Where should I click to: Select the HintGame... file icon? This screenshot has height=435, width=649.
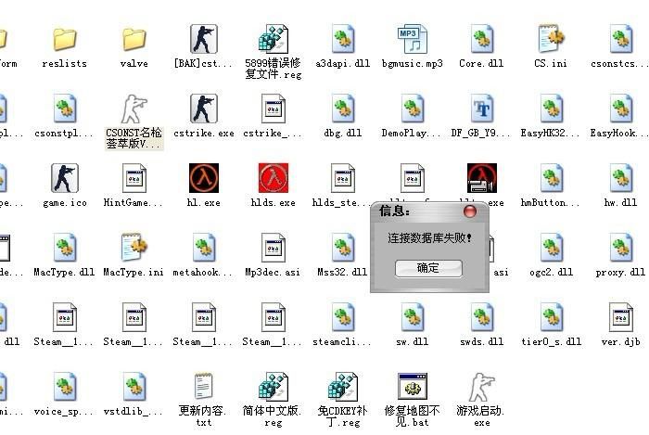pyautogui.click(x=134, y=178)
